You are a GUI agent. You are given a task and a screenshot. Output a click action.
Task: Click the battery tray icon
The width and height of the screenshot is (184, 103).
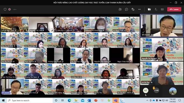160,101
